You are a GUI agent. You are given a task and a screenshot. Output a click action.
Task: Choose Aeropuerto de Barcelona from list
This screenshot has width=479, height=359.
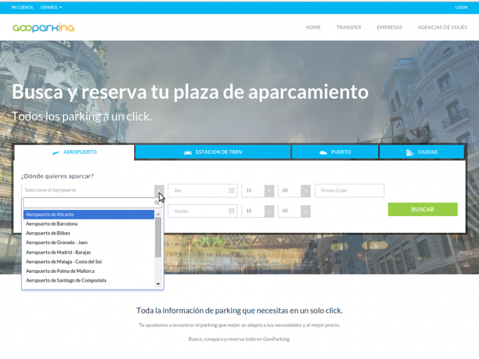(52, 224)
